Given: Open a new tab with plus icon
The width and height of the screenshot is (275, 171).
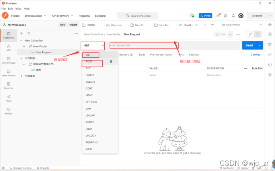Looking at the screenshot, I should click(205, 25).
